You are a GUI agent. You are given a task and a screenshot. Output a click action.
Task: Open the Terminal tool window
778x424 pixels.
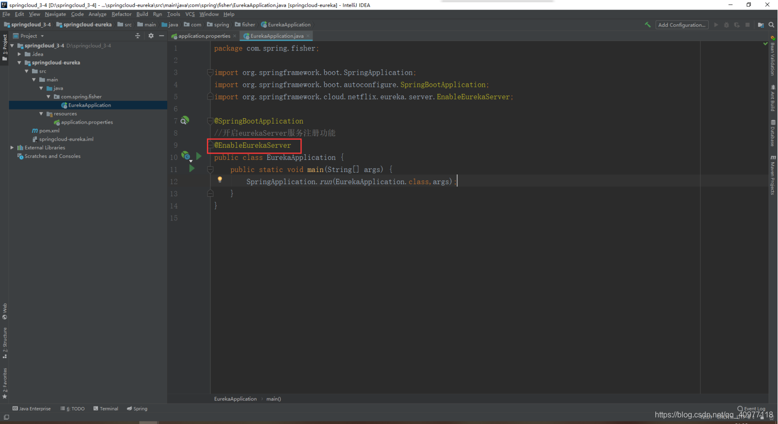coord(106,408)
